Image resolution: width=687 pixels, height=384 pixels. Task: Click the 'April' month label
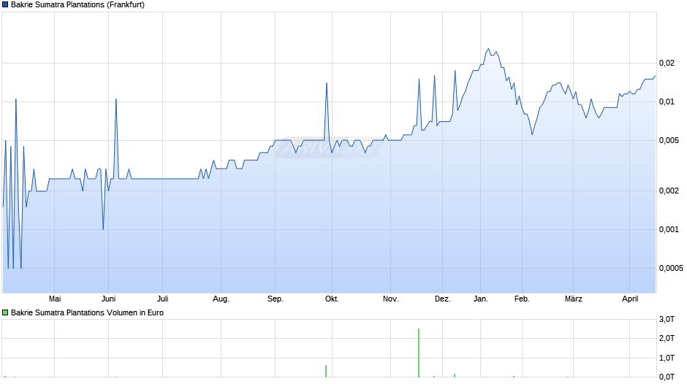point(630,299)
